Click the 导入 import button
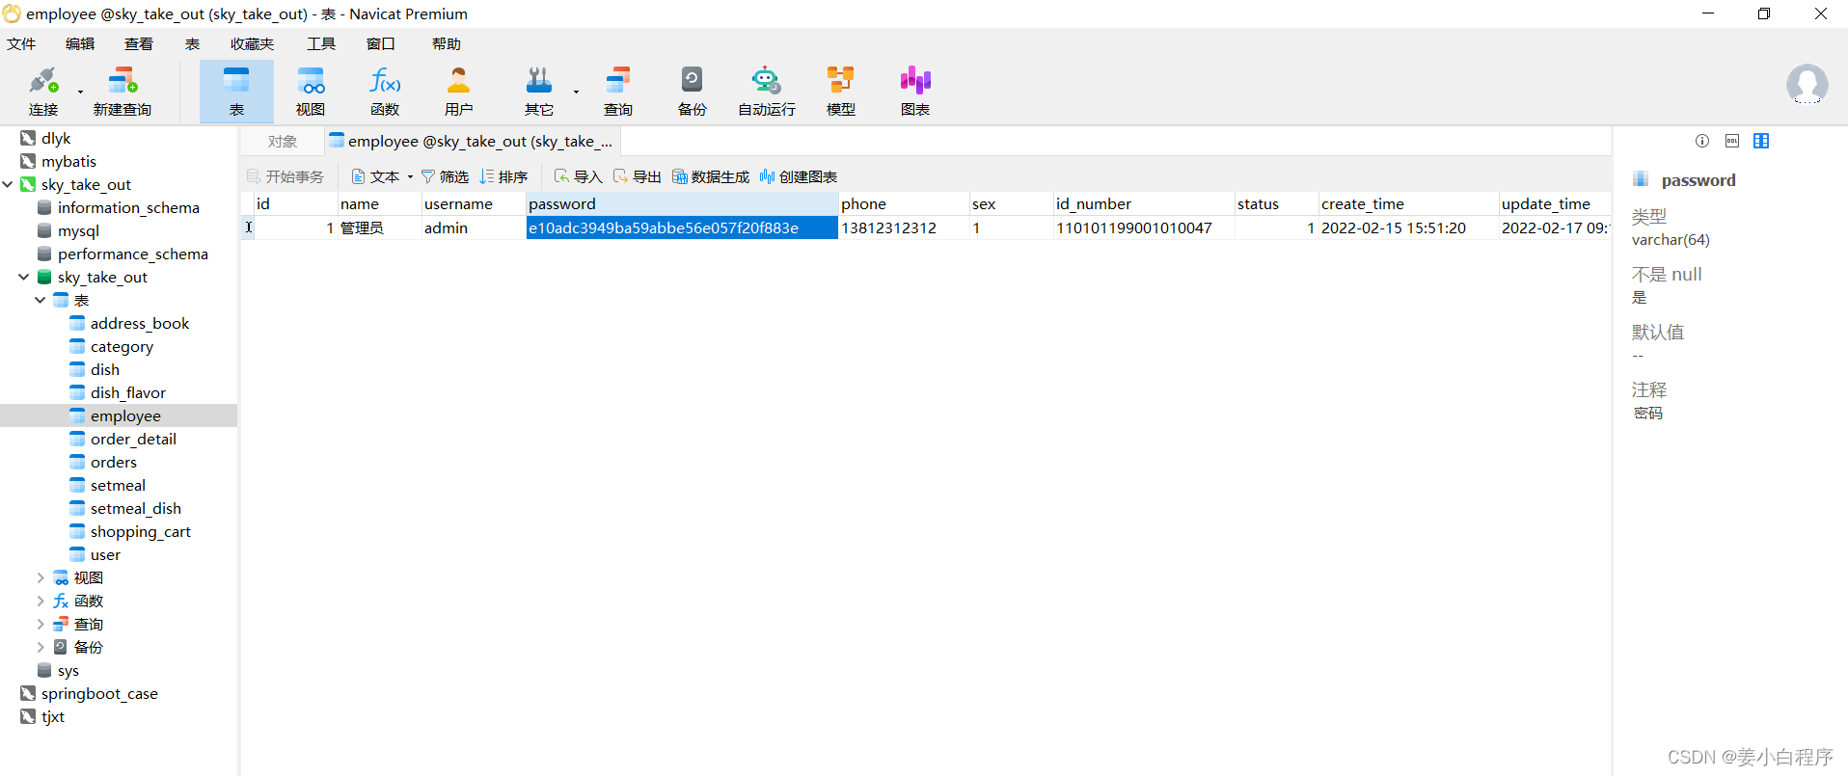This screenshot has width=1848, height=776. [x=578, y=176]
